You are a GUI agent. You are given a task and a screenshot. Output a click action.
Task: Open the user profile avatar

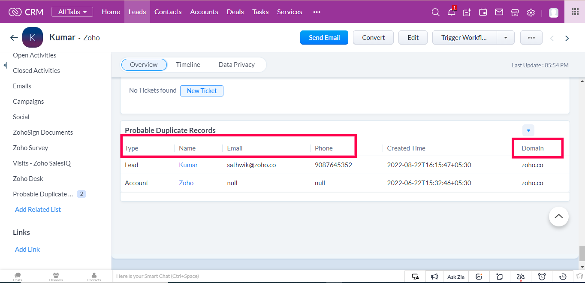coord(554,12)
